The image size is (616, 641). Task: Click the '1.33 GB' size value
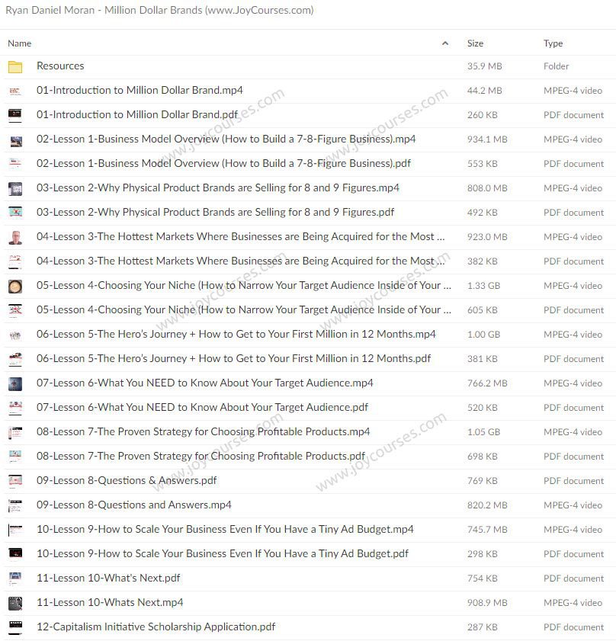[x=483, y=286]
